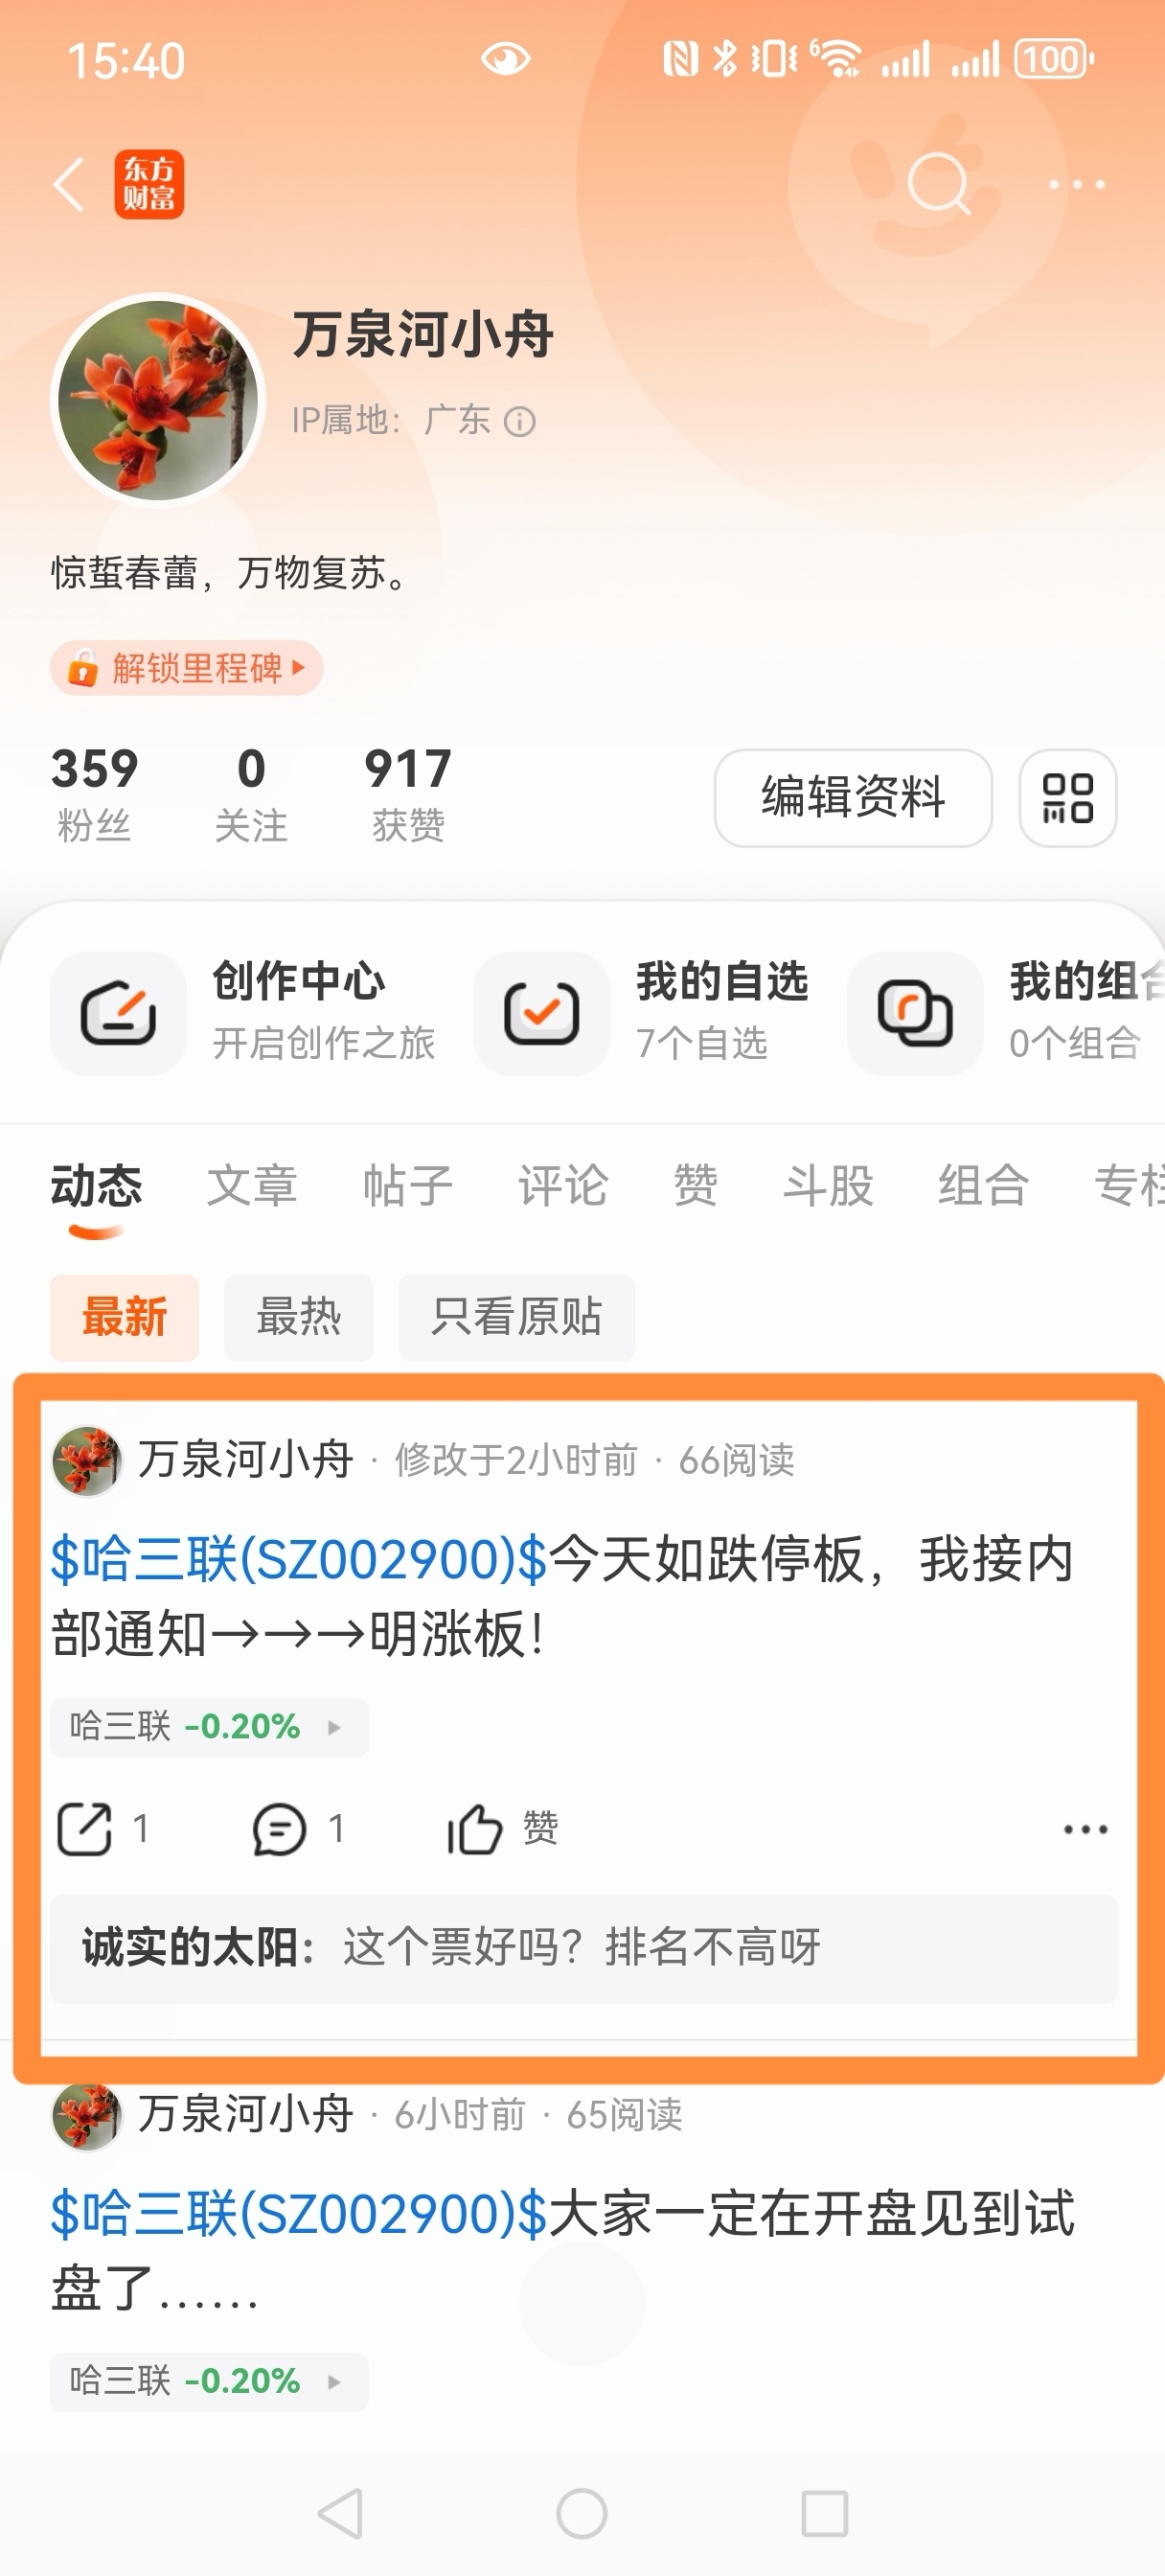Tap the back arrow icon
The width and height of the screenshot is (1165, 2576).
pyautogui.click(x=68, y=184)
